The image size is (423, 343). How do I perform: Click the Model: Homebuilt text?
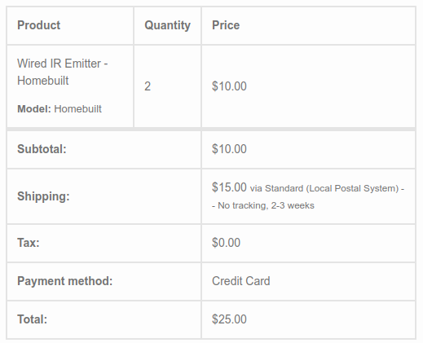point(59,109)
